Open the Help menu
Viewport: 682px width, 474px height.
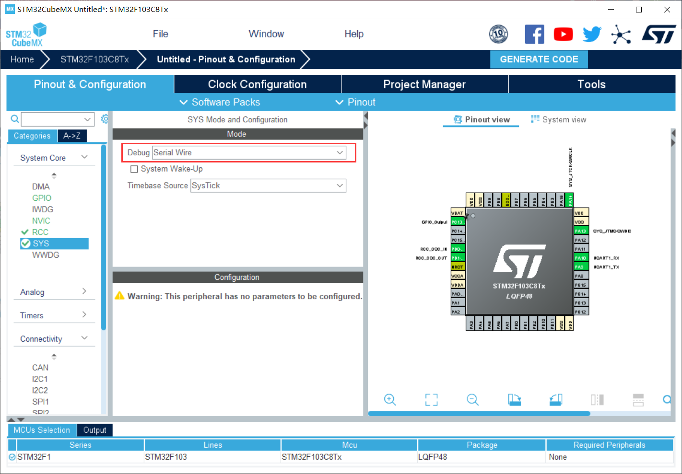click(354, 34)
